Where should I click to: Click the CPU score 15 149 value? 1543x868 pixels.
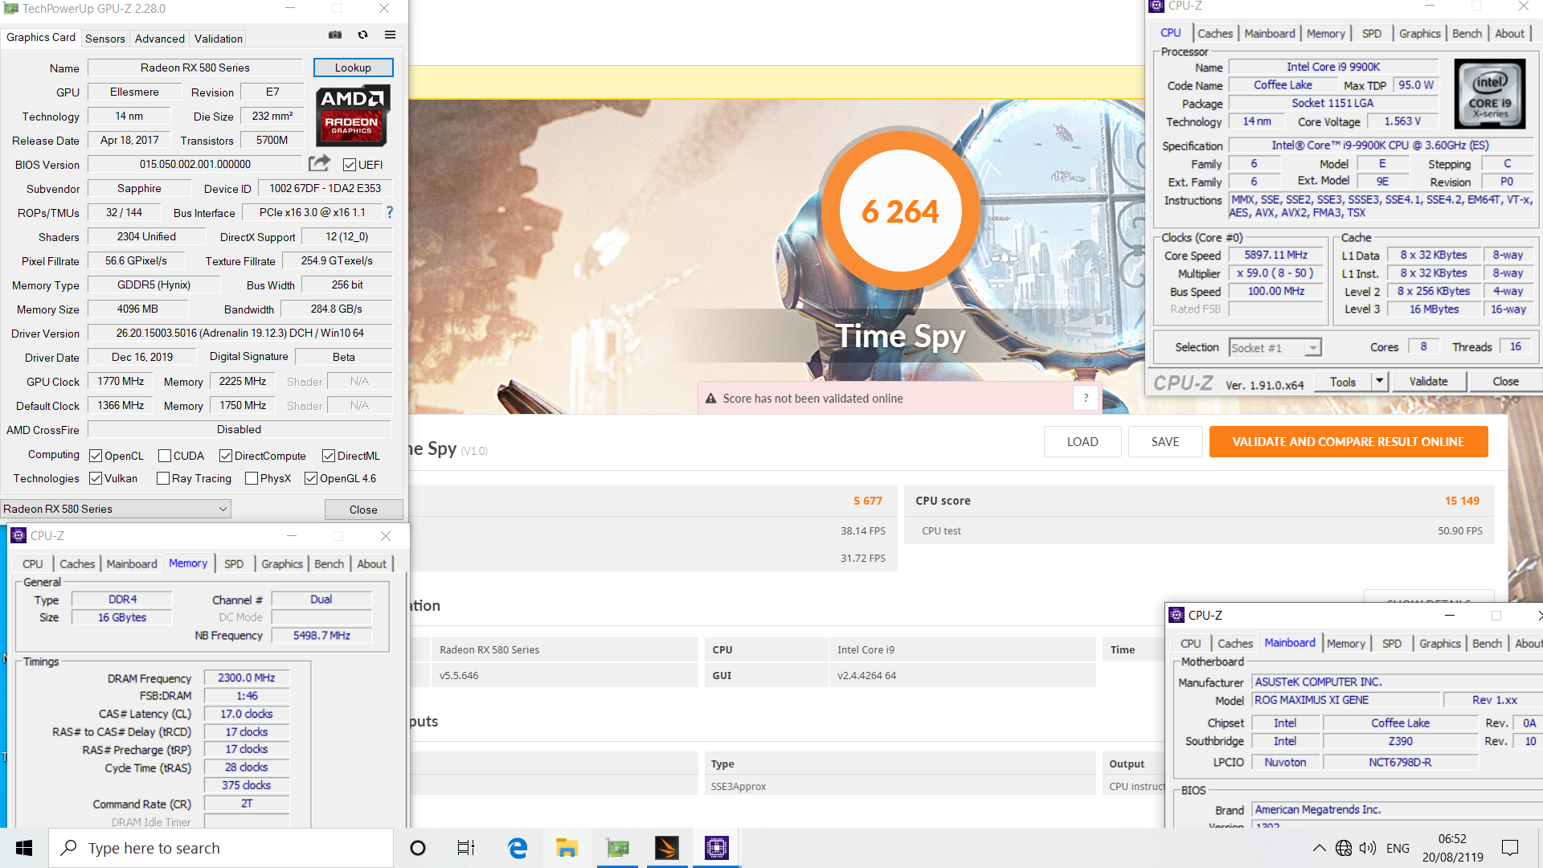coord(1462,501)
